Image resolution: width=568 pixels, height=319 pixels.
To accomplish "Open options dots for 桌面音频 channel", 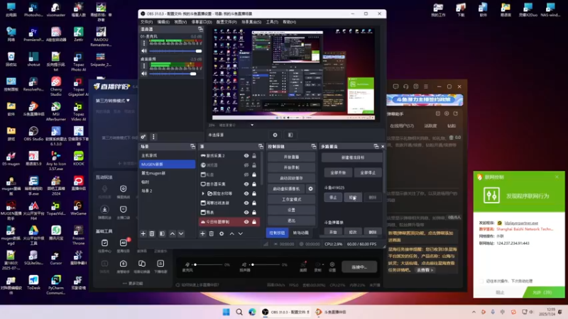I will [x=144, y=66].
